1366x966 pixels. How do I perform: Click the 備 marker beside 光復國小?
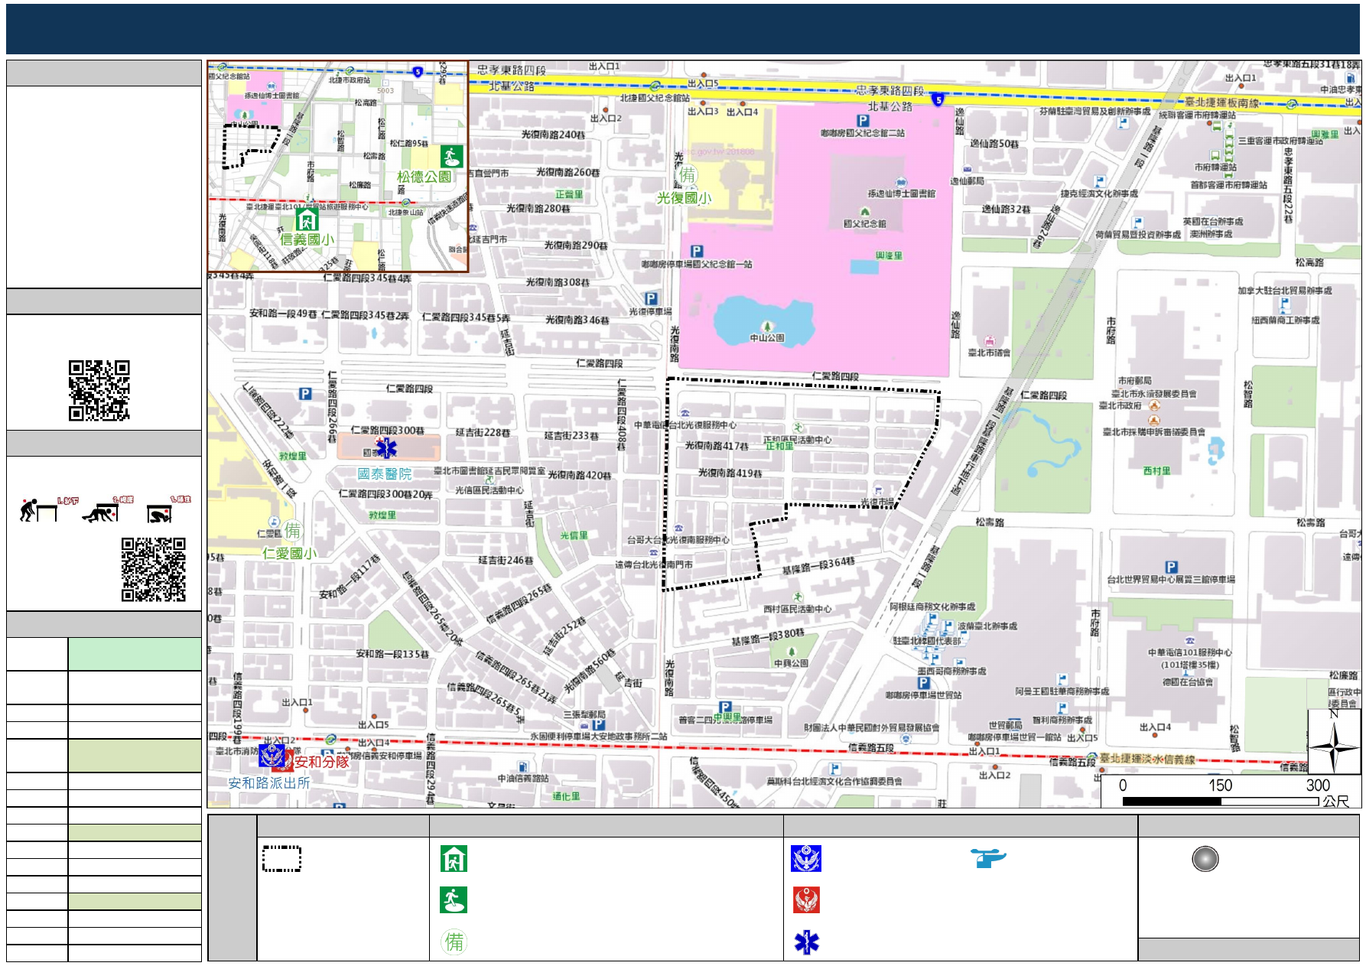pos(687,175)
